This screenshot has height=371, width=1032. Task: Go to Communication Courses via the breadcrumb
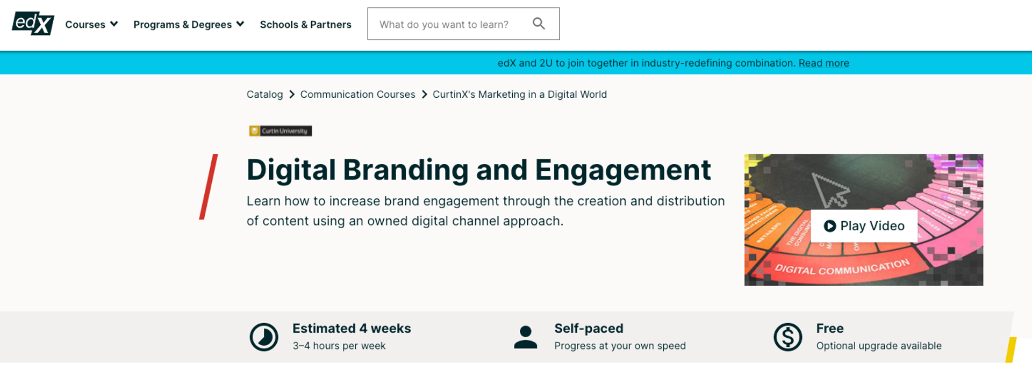point(357,94)
